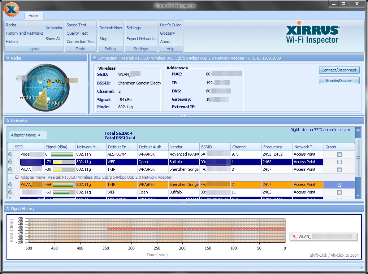Screen dimensions: 368x274
Task: Check Graph for the highlighted Buffalo network row
Action: (339, 162)
